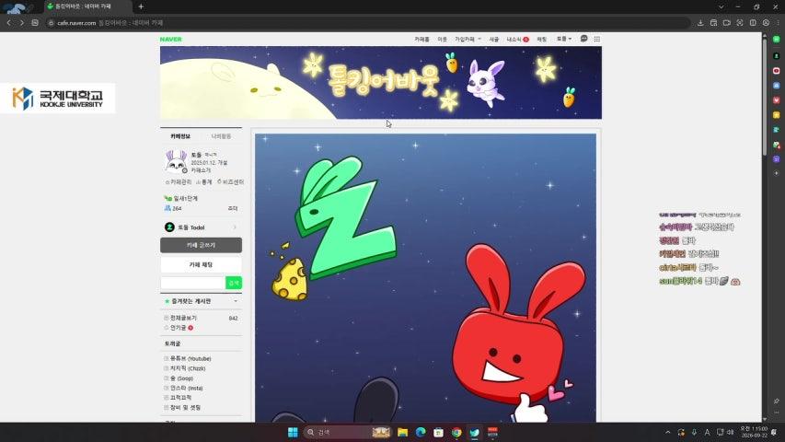The height and width of the screenshot is (442, 785).
Task: Click the 카페 채팅 button
Action: [x=201, y=264]
